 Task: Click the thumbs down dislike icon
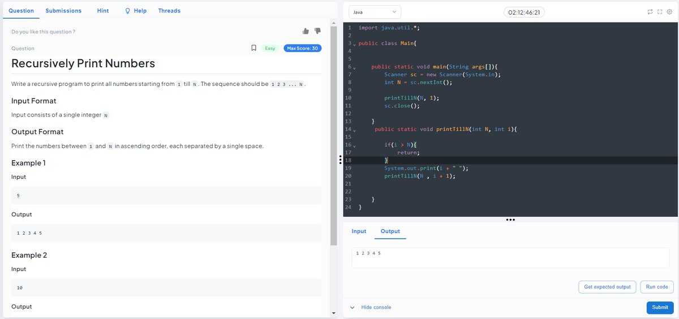(x=317, y=31)
